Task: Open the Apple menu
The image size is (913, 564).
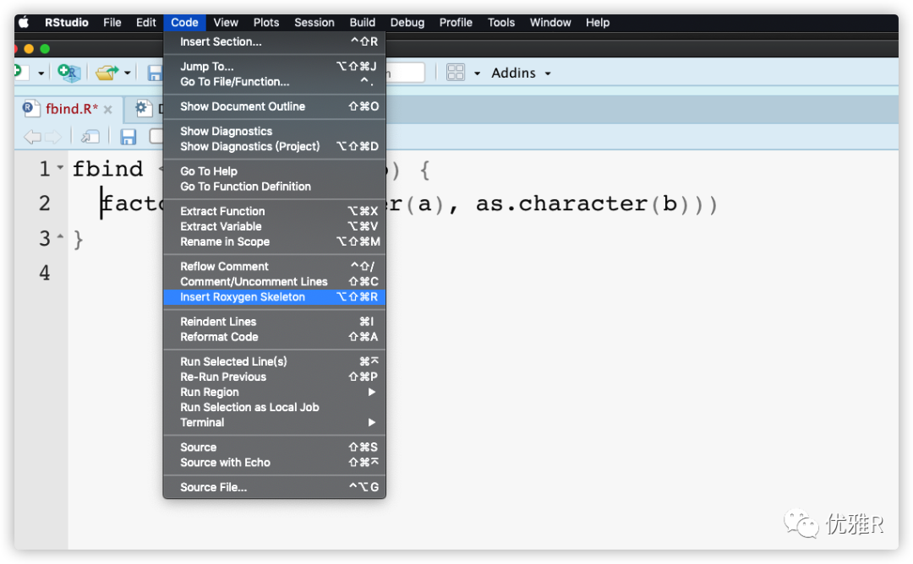Action: pyautogui.click(x=24, y=23)
